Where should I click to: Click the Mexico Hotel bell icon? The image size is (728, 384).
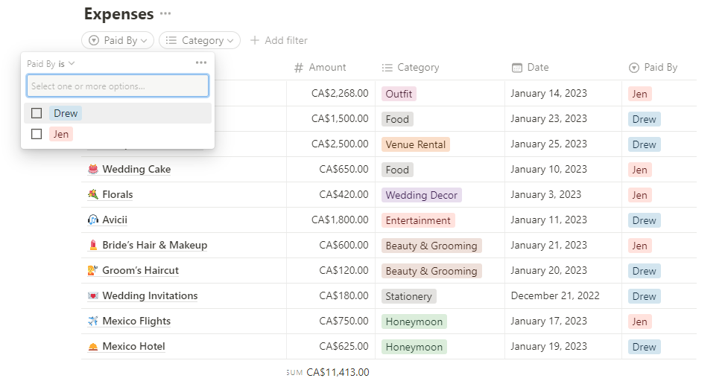pos(93,347)
